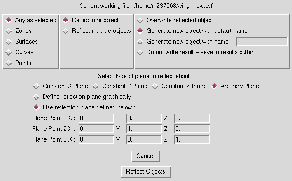
Task: Select Constant X Plane reflection type
Action: click(36, 86)
